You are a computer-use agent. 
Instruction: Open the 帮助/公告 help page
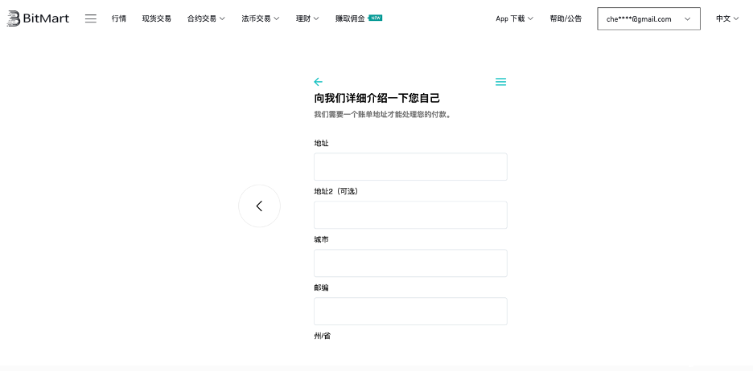pos(566,18)
